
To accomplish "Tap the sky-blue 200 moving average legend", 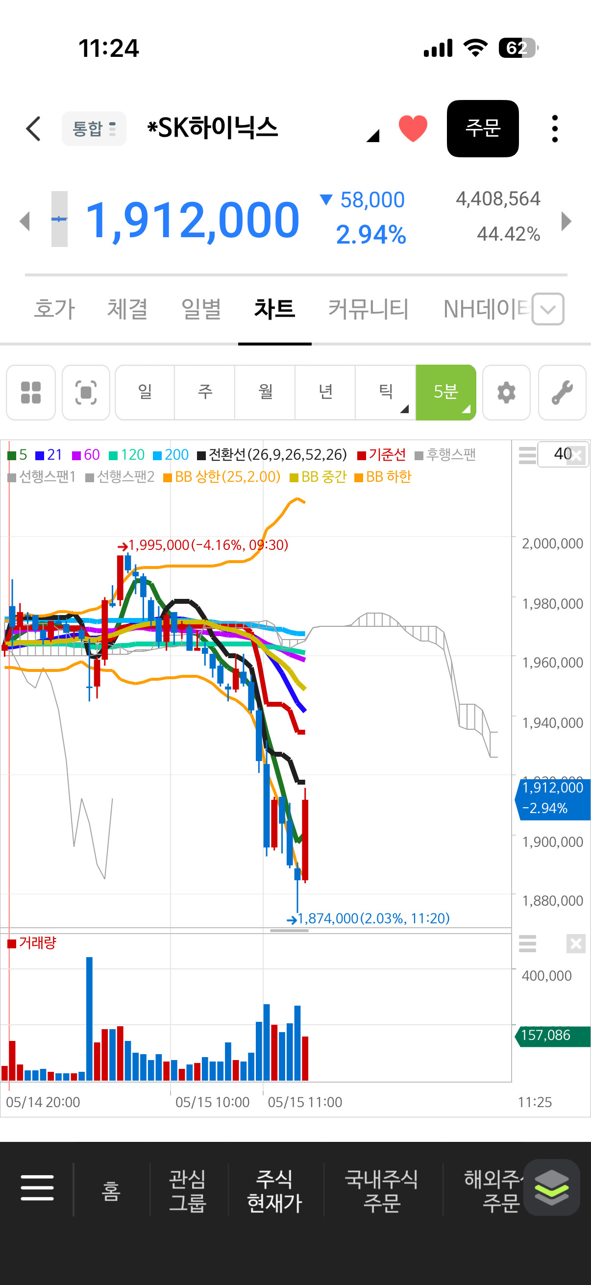I will [171, 454].
